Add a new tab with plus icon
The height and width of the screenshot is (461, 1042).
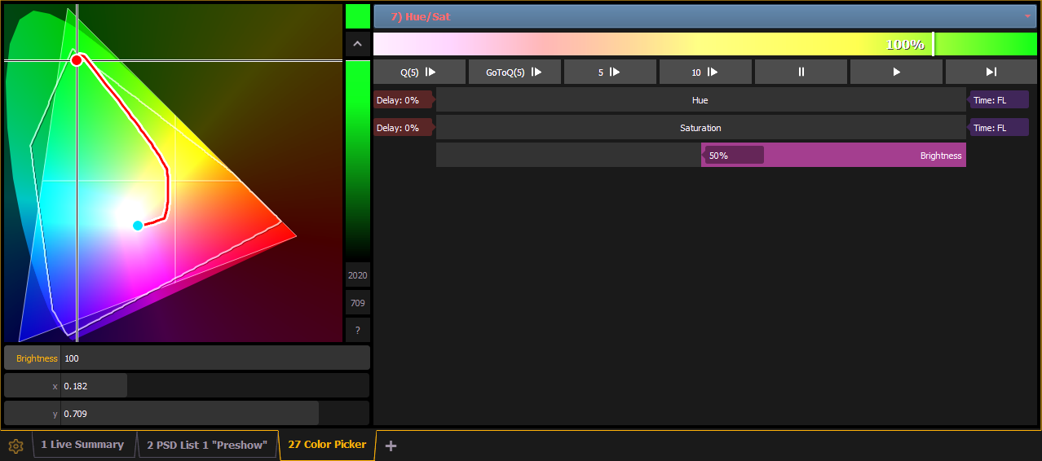click(391, 446)
